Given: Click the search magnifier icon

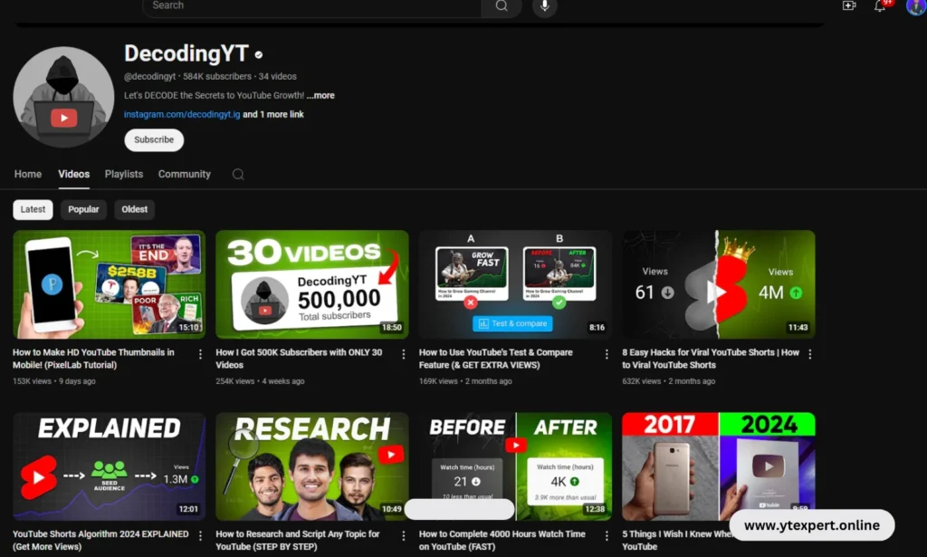Looking at the screenshot, I should (x=502, y=7).
